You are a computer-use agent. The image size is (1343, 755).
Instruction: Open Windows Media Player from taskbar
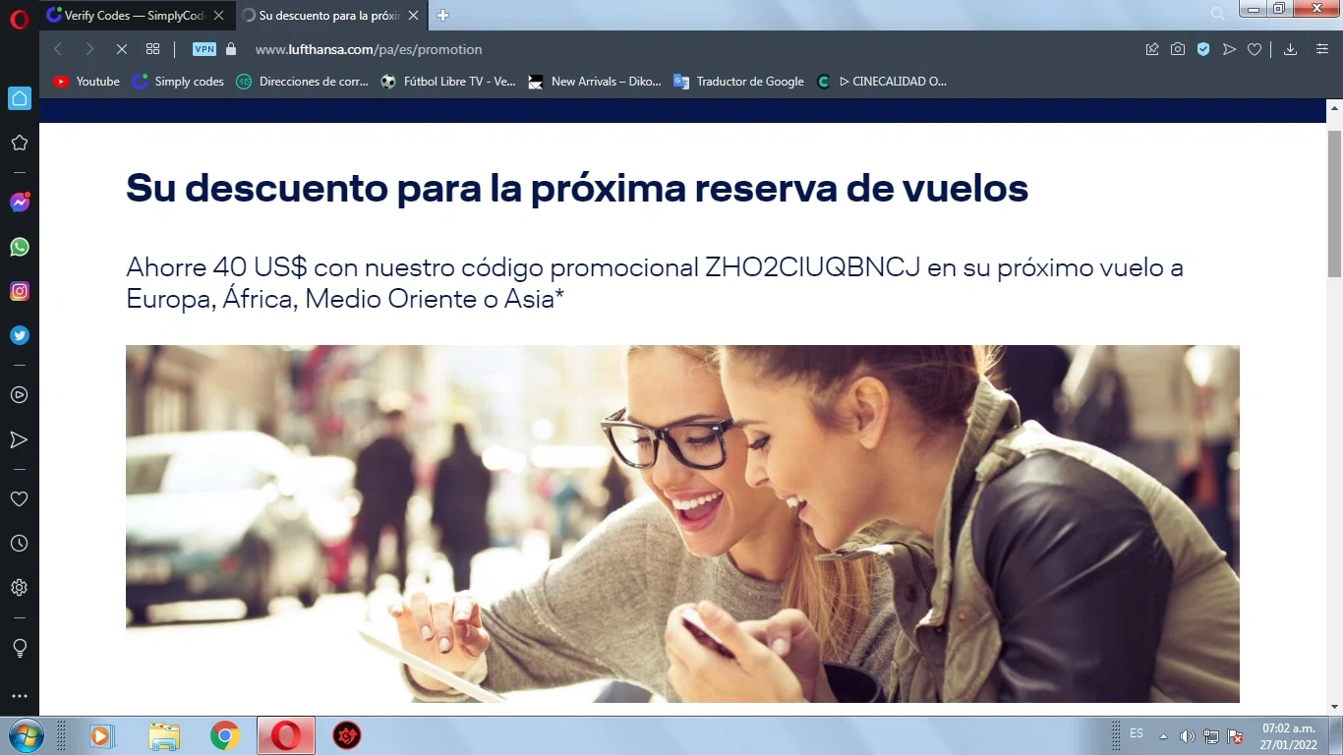coord(100,735)
